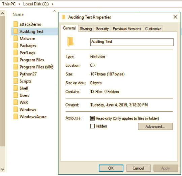This screenshot has width=182, height=176.
Task: Select the Scripts folder name
Action: (x=26, y=81)
